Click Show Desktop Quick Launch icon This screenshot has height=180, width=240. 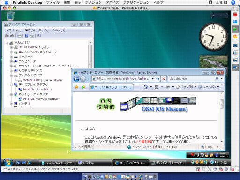[x=18, y=163]
